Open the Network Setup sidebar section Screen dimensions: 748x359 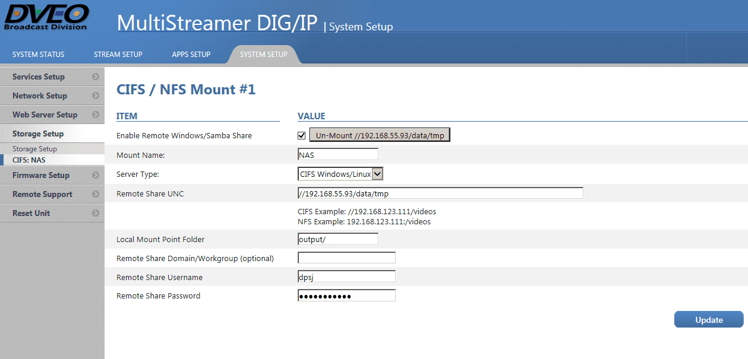(x=52, y=96)
